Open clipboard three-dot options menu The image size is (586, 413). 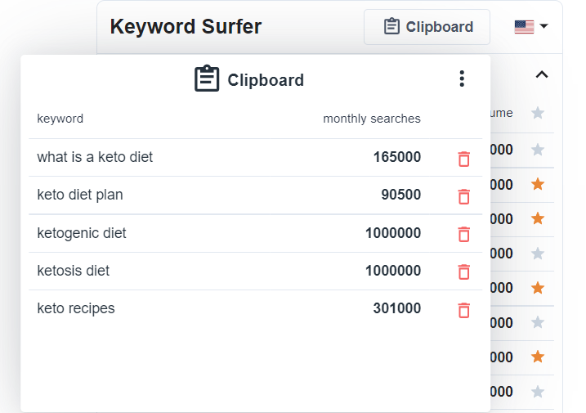pos(462,79)
